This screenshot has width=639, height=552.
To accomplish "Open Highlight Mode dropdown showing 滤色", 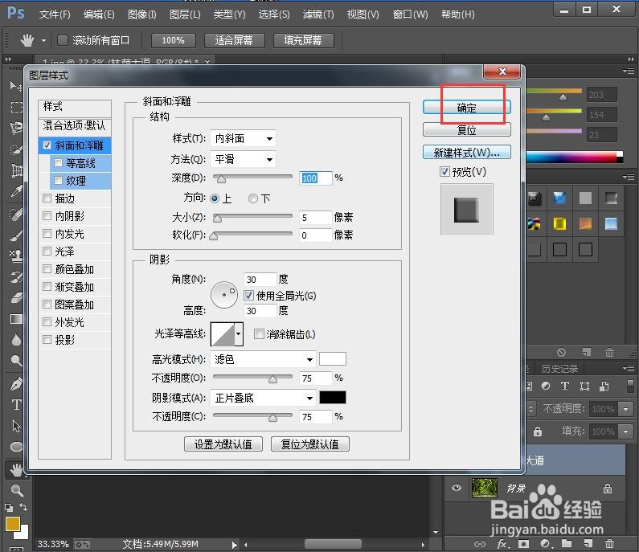I will coord(264,359).
